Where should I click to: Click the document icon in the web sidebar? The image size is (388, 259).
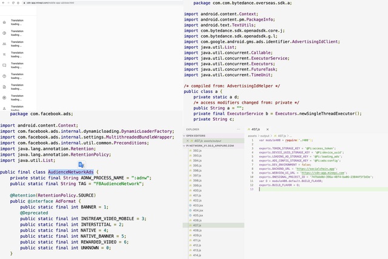(x=4, y=87)
